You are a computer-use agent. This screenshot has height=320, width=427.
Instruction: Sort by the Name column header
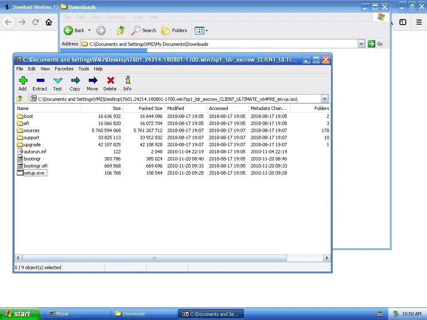click(x=48, y=108)
